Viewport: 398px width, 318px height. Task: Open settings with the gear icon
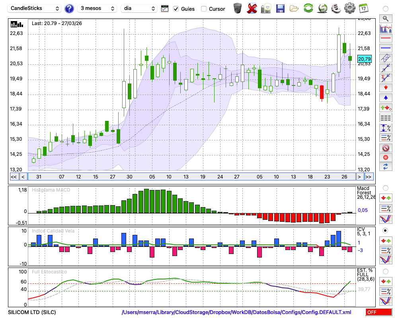349,8
